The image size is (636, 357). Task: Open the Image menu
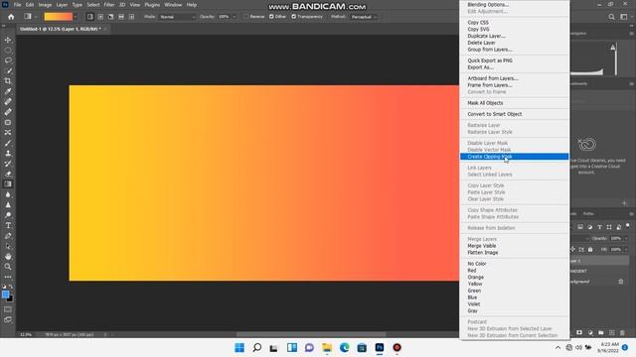click(45, 5)
